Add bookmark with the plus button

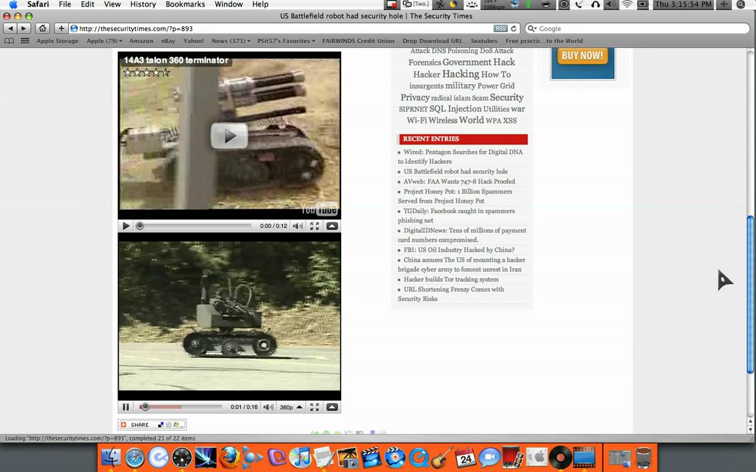[x=61, y=28]
